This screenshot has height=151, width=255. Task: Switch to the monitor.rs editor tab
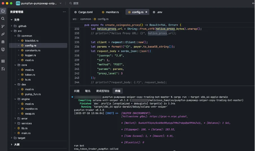[112, 12]
